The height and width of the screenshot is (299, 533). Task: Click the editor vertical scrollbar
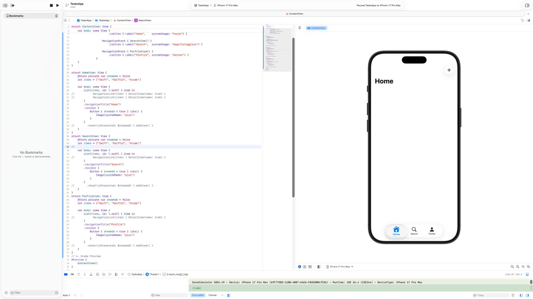[293, 117]
